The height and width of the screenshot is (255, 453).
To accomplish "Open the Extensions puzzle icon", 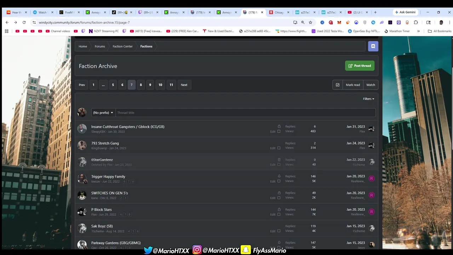I will [416, 22].
